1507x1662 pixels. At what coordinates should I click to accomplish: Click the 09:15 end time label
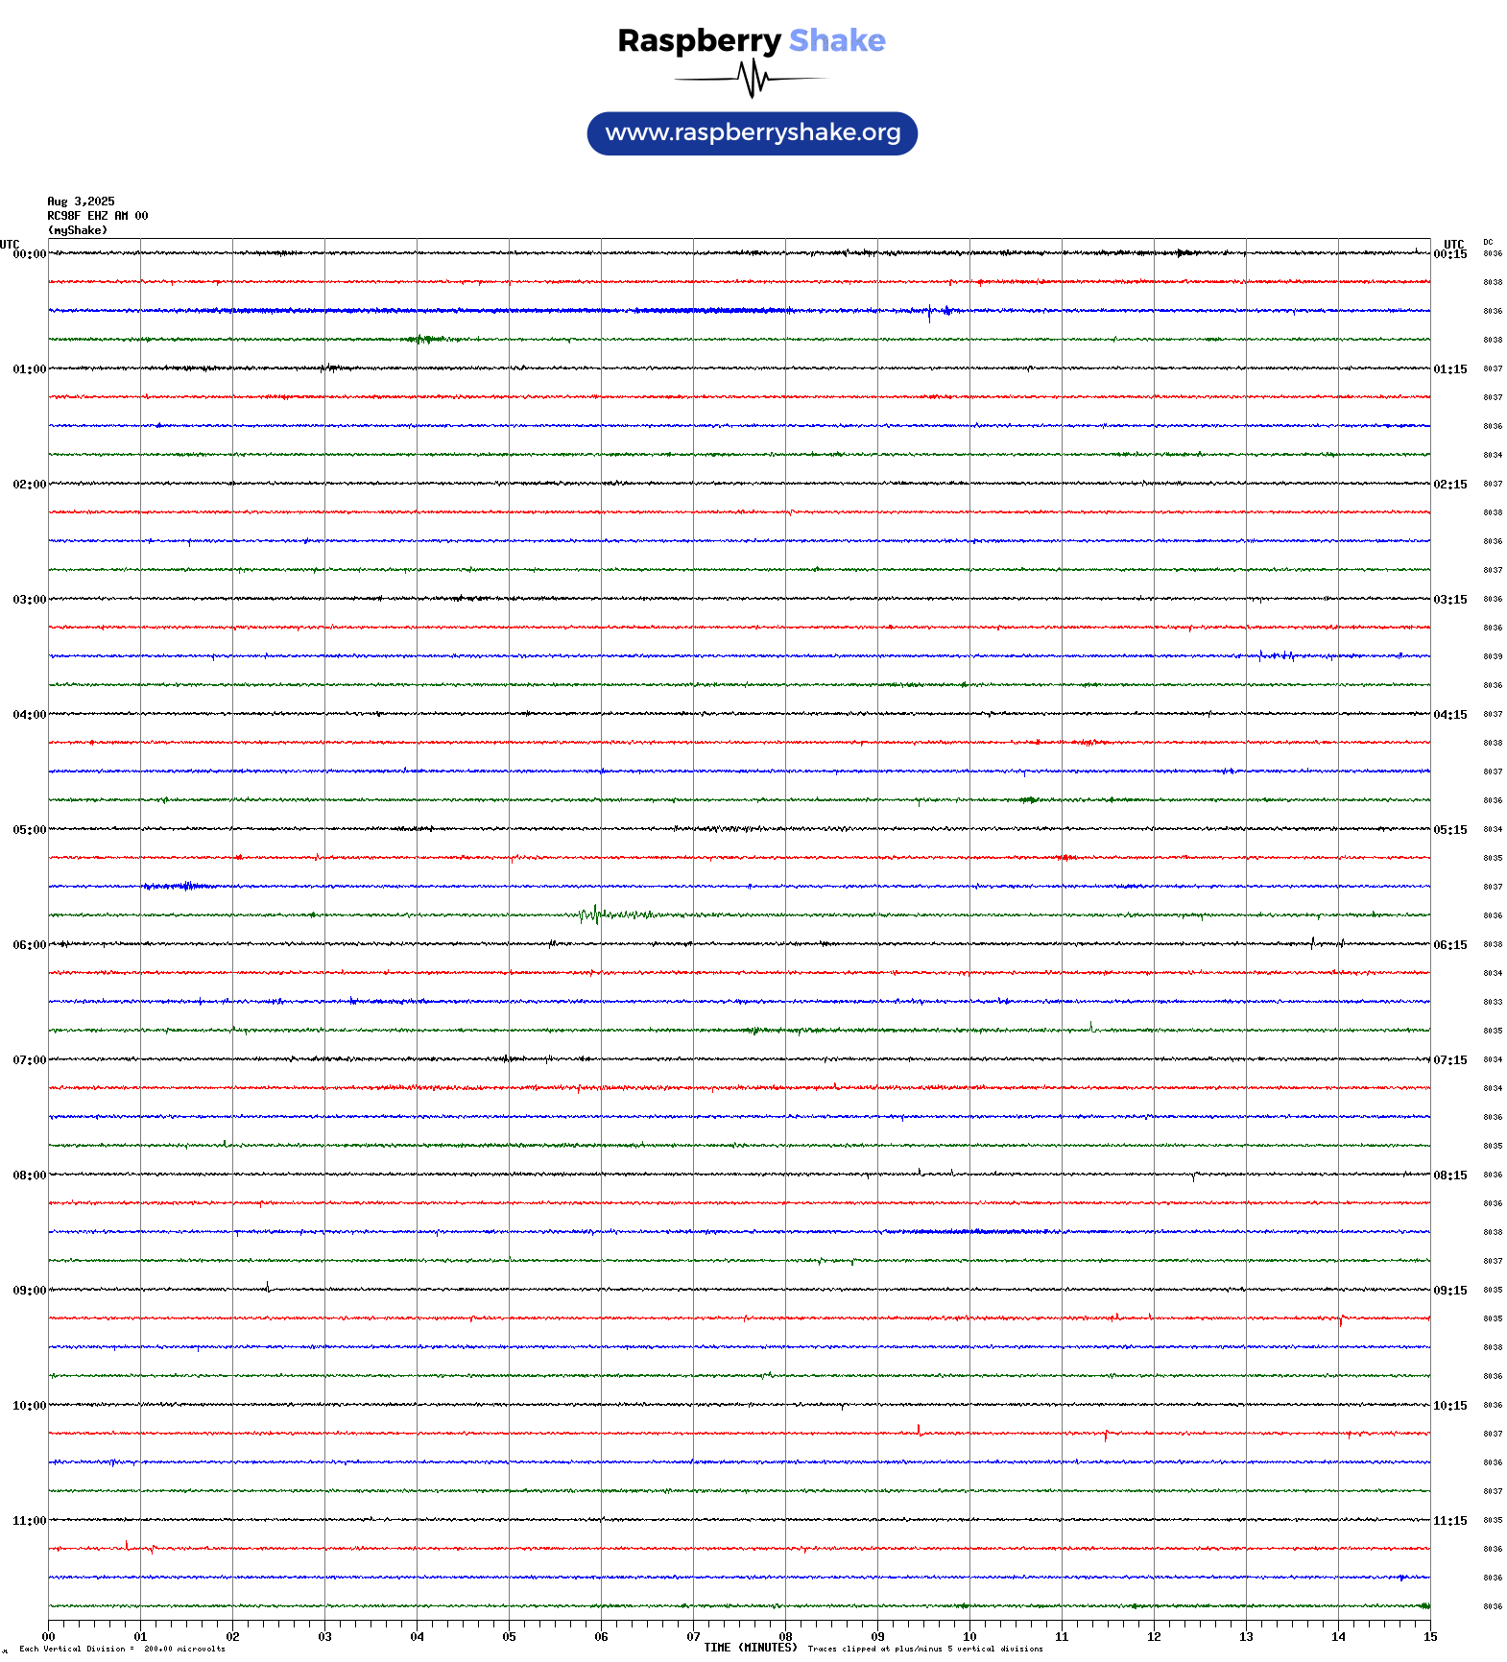click(1450, 1291)
